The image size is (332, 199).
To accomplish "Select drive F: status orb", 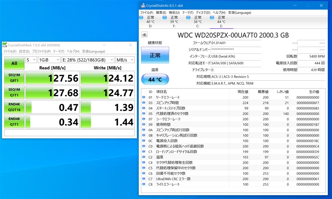I will point(165,17).
